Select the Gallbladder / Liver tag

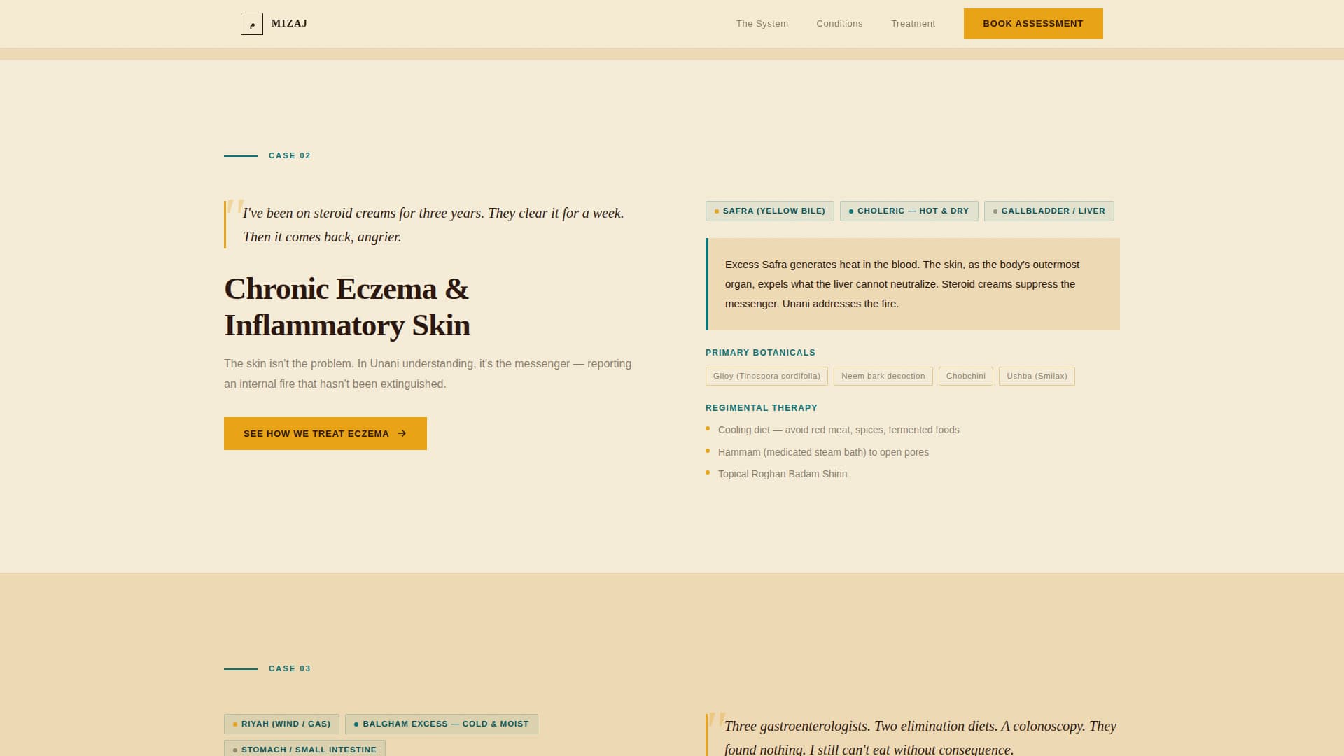click(1049, 211)
